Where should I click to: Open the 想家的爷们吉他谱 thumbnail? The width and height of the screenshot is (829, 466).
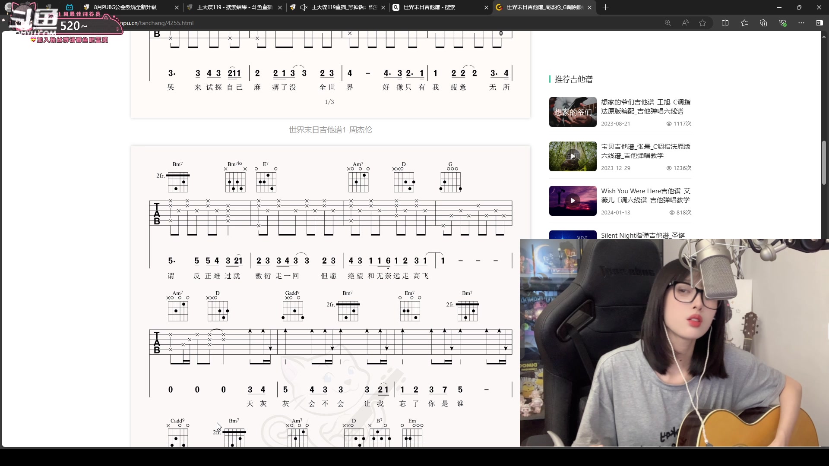tap(573, 112)
